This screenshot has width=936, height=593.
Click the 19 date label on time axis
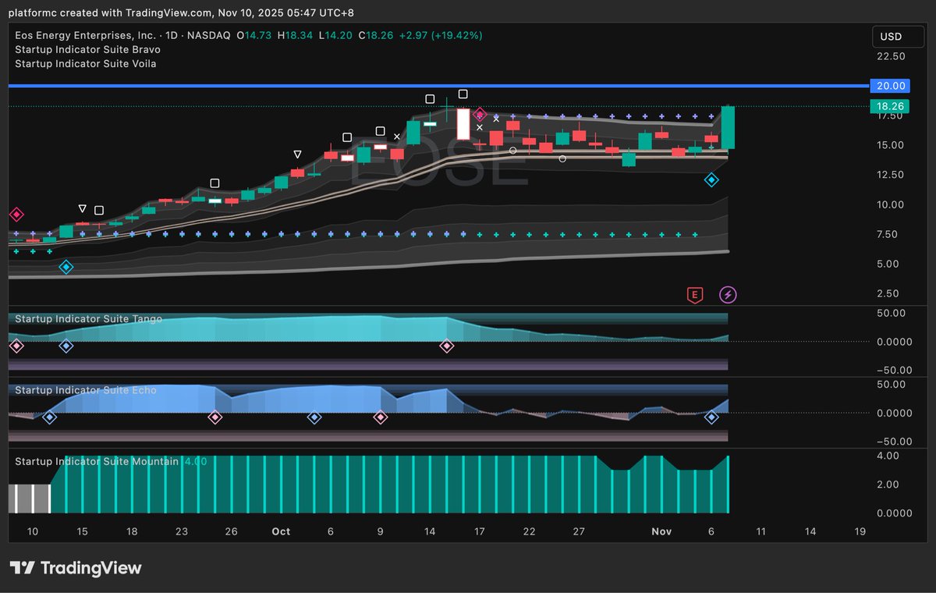coord(860,531)
